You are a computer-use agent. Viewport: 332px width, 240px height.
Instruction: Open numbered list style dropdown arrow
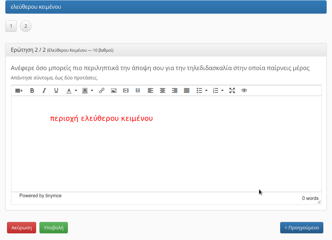[222, 90]
